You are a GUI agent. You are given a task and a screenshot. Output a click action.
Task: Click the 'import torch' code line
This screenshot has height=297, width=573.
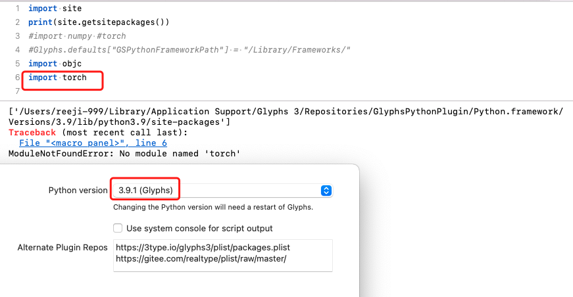57,78
